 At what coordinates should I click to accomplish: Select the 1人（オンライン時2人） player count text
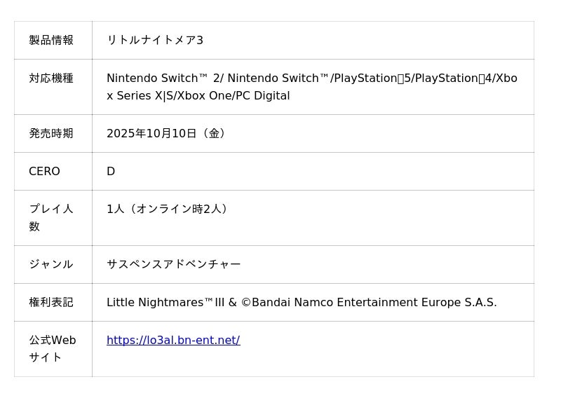pos(169,210)
